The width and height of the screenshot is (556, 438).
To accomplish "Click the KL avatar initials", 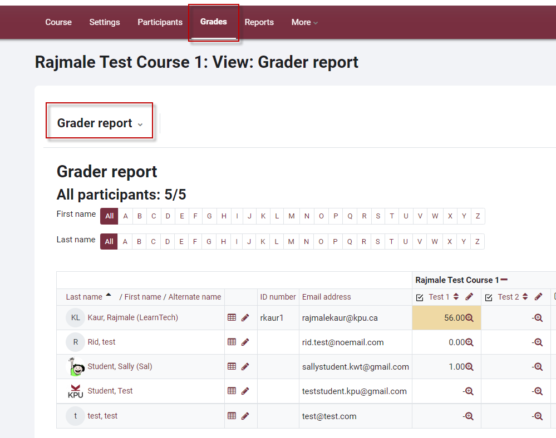I will click(75, 317).
